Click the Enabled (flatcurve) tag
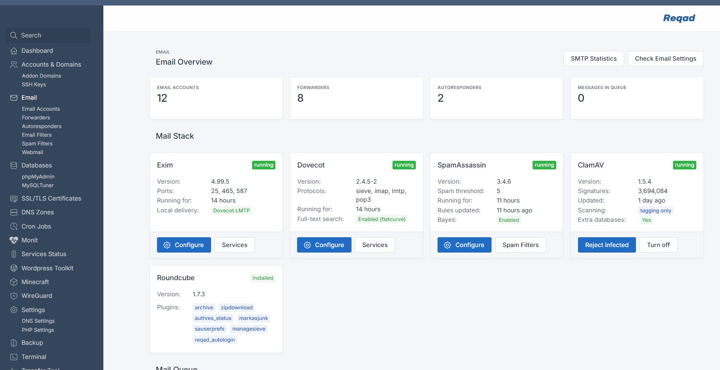 coord(382,219)
